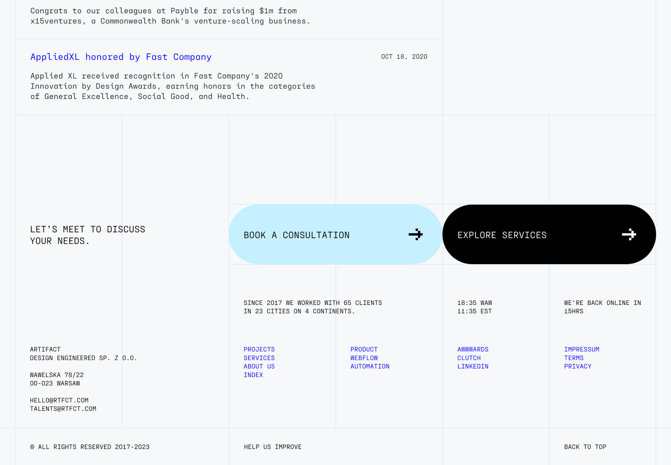Viewport: 671px width, 465px height.
Task: Open the Impressum page
Action: [581, 349]
